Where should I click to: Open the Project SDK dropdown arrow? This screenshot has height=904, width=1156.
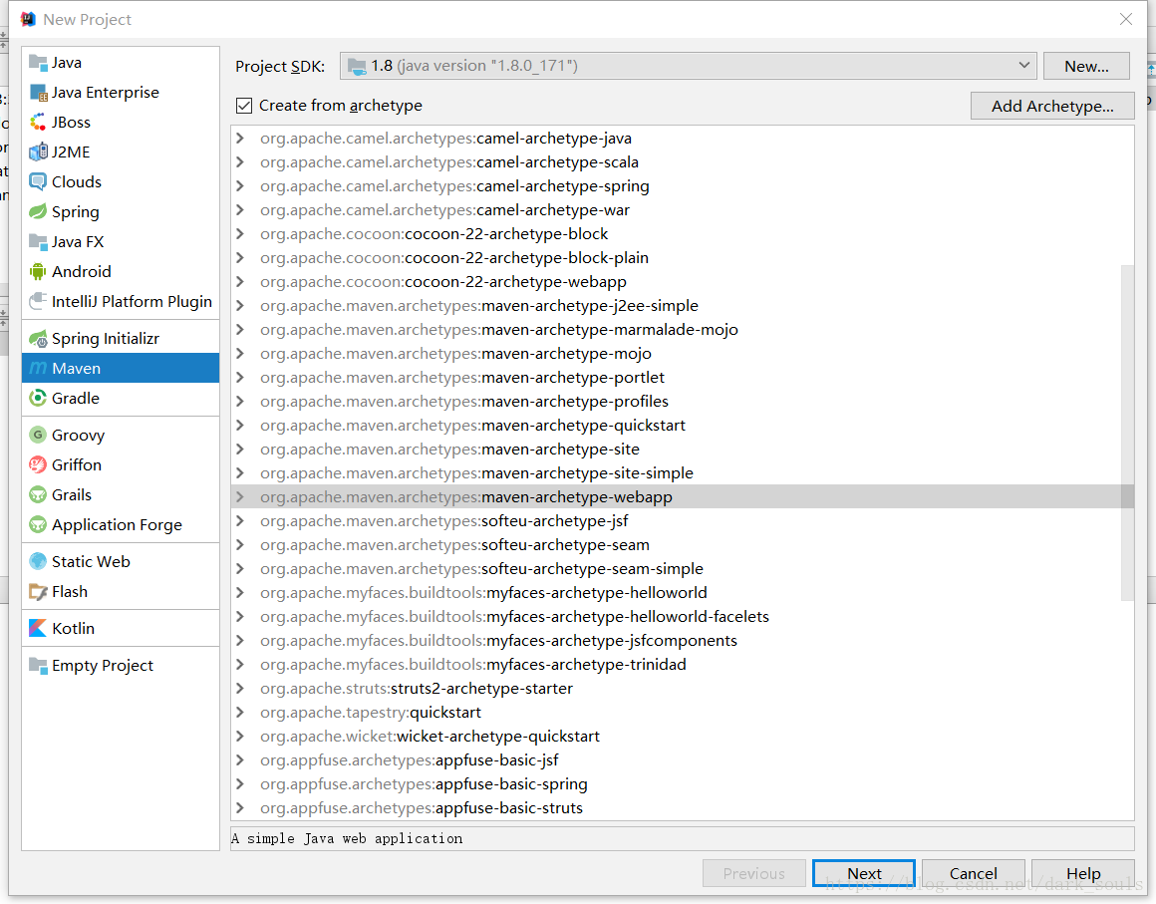1023,65
